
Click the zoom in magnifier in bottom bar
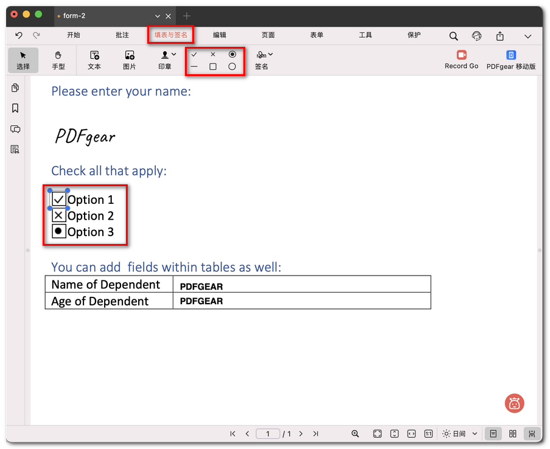pyautogui.click(x=355, y=434)
